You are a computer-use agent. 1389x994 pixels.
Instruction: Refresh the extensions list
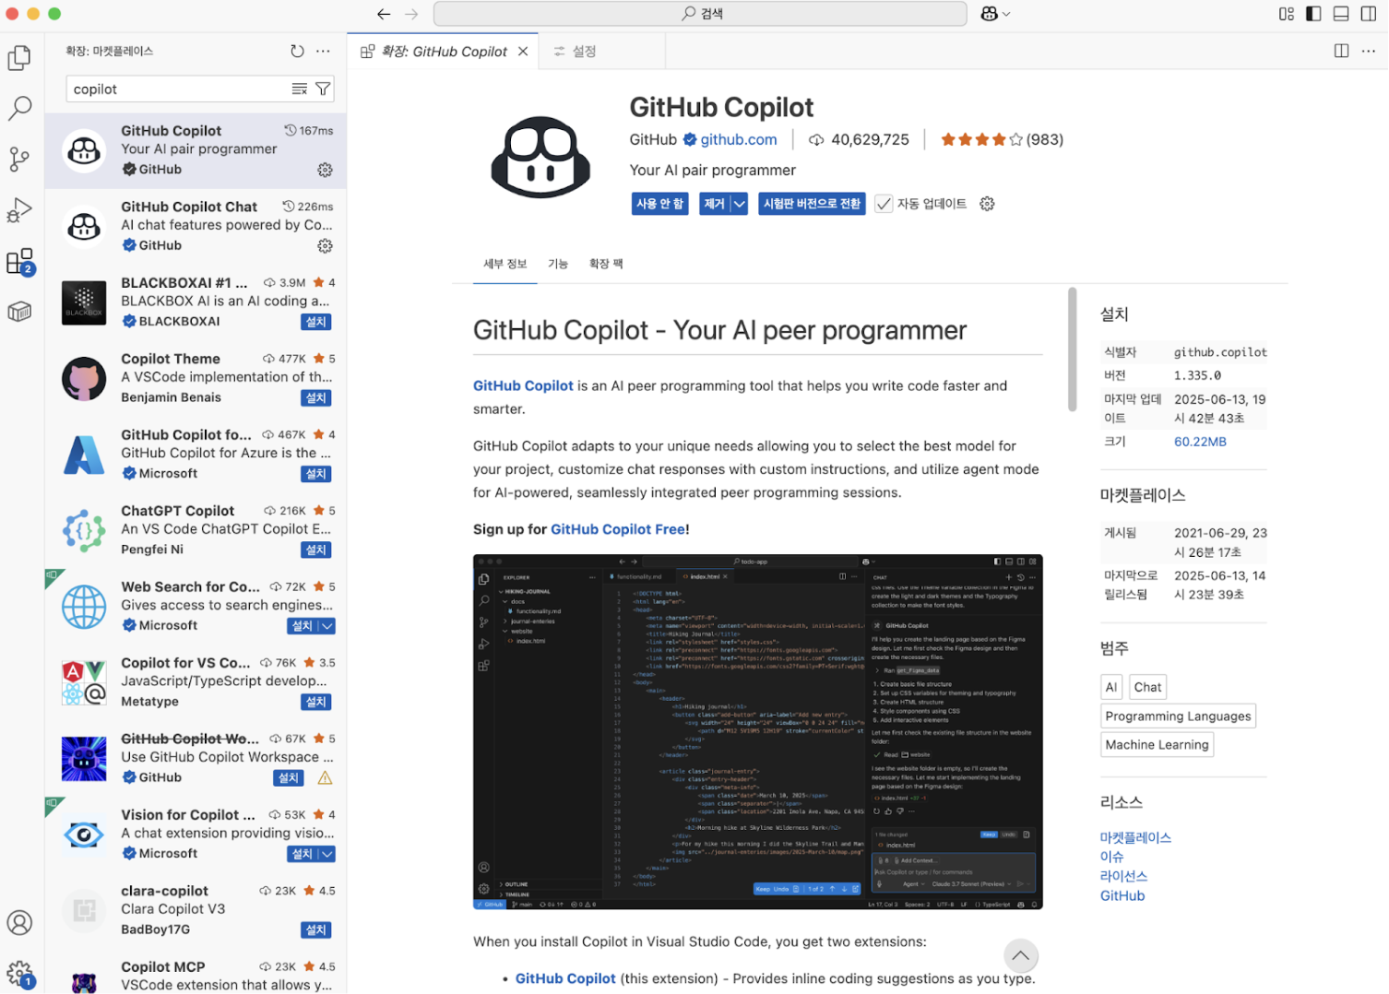click(x=296, y=51)
